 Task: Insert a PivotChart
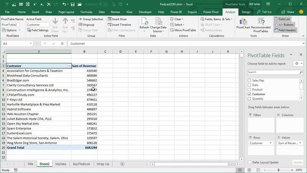click(x=243, y=23)
